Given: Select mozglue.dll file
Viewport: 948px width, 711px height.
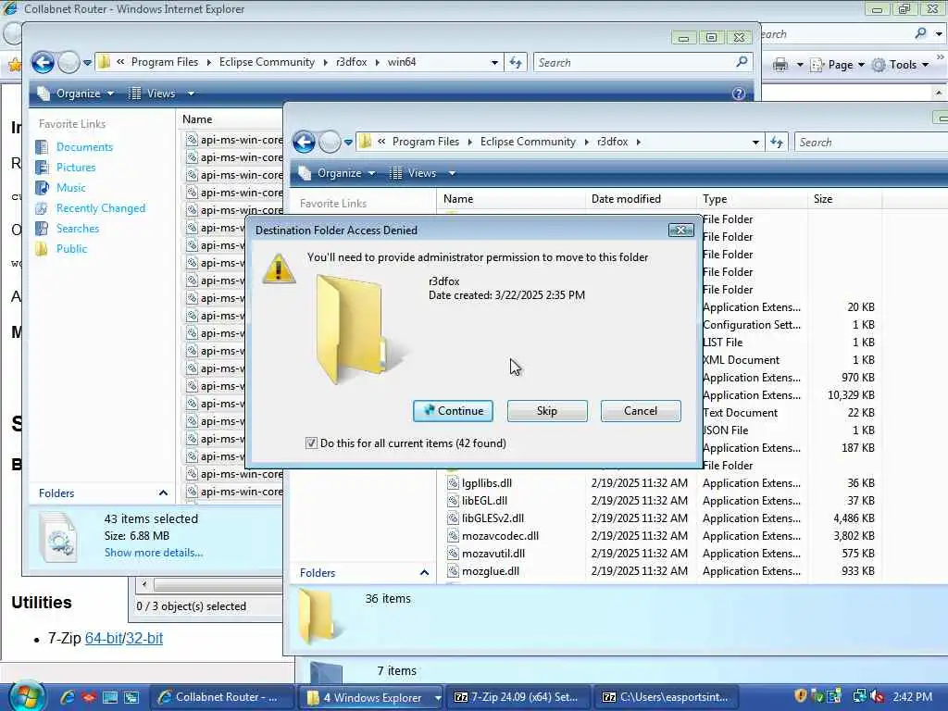Looking at the screenshot, I should [491, 570].
